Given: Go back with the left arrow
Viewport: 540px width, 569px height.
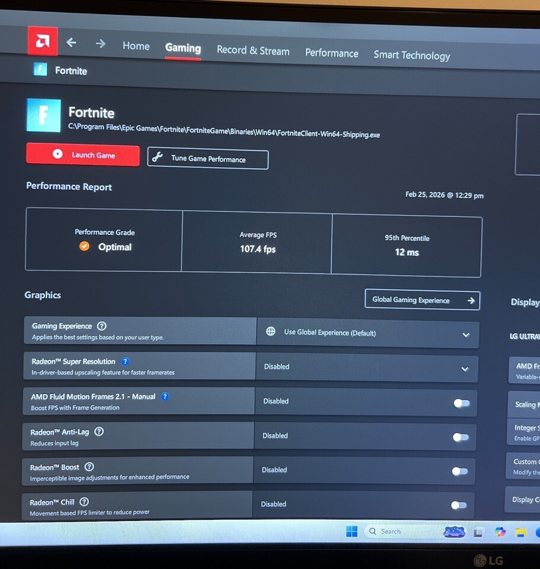Looking at the screenshot, I should pos(72,43).
